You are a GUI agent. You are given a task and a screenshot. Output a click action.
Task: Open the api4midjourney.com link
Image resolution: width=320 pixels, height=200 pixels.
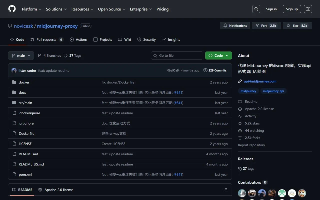pyautogui.click(x=260, y=81)
